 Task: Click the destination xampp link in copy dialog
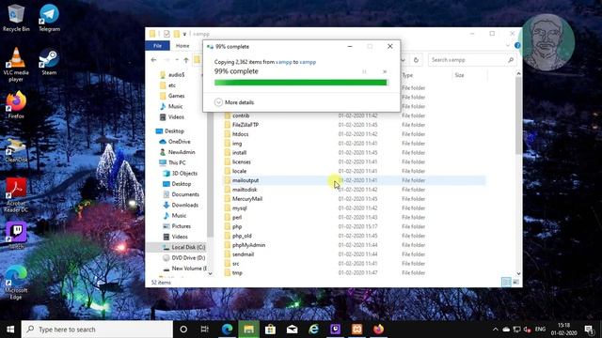click(308, 62)
